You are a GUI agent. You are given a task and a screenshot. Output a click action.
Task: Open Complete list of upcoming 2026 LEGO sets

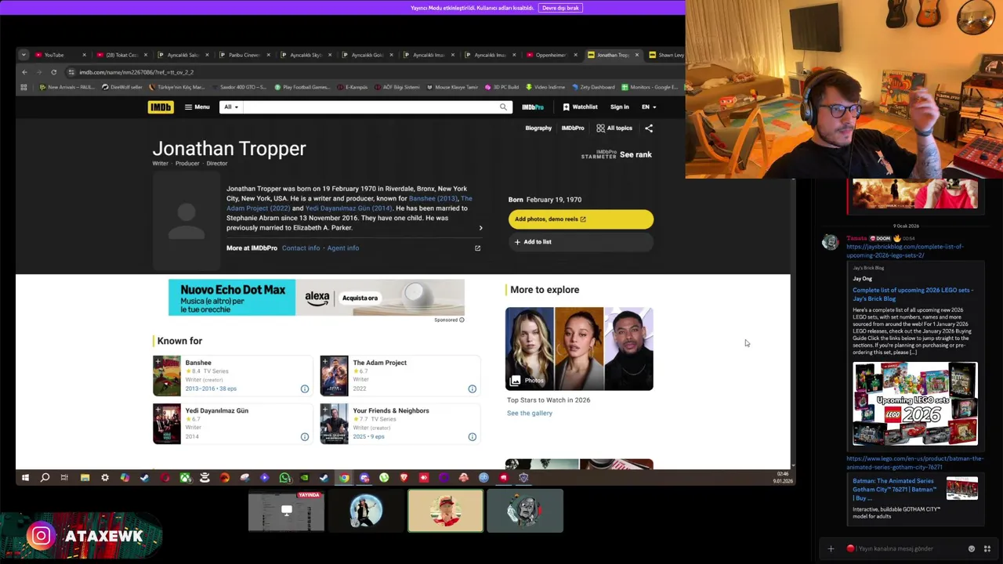coord(913,294)
